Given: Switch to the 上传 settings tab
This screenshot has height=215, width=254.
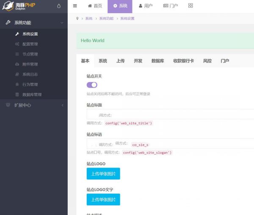Looking at the screenshot, I should point(120,61).
